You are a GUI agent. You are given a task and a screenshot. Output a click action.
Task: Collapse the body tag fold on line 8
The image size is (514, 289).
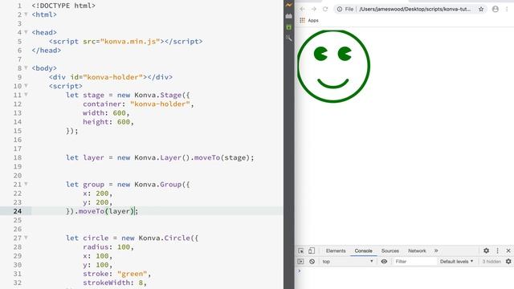[26, 67]
